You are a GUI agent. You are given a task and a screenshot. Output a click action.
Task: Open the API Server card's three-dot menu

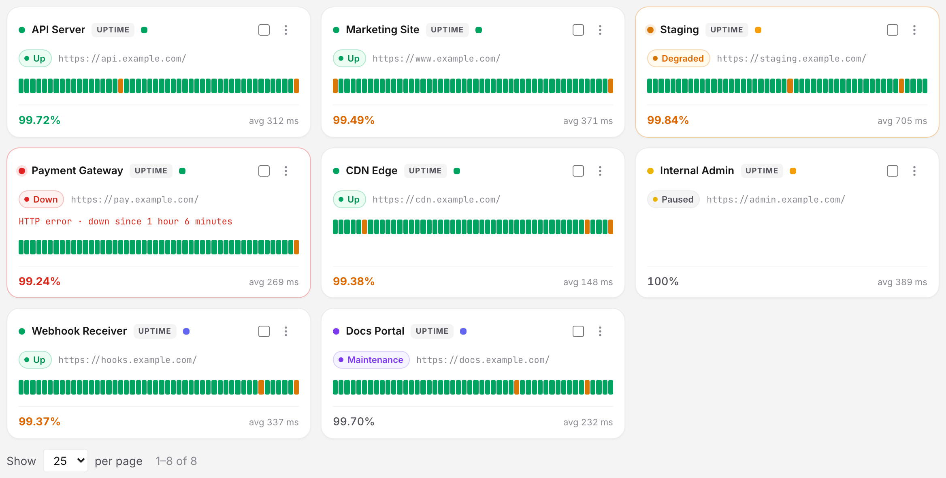tap(286, 30)
